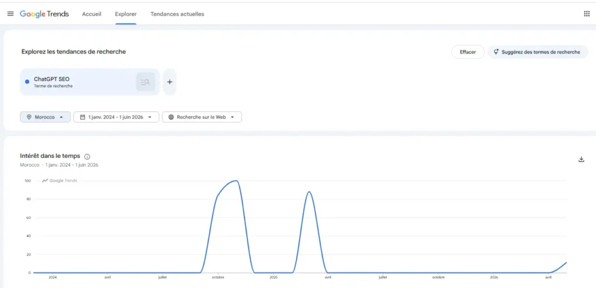Open the Recherche sur le Web dropdown
Image resolution: width=596 pixels, height=288 pixels.
pyautogui.click(x=202, y=117)
